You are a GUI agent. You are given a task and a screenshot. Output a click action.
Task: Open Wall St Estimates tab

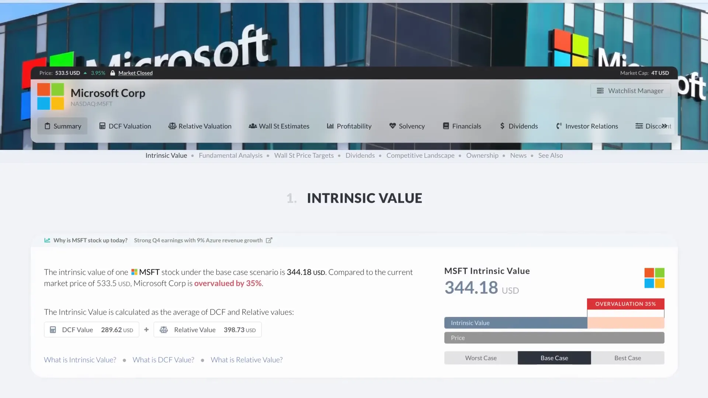click(x=279, y=126)
